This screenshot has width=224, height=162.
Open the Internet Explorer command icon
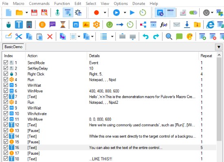(x=210, y=24)
